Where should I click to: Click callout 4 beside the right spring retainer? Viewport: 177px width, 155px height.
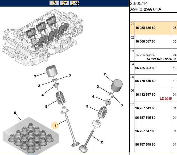point(93,96)
